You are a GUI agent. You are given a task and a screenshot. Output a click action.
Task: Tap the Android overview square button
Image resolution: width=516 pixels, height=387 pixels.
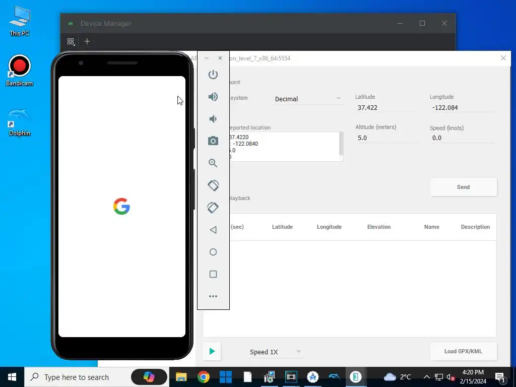pyautogui.click(x=213, y=274)
